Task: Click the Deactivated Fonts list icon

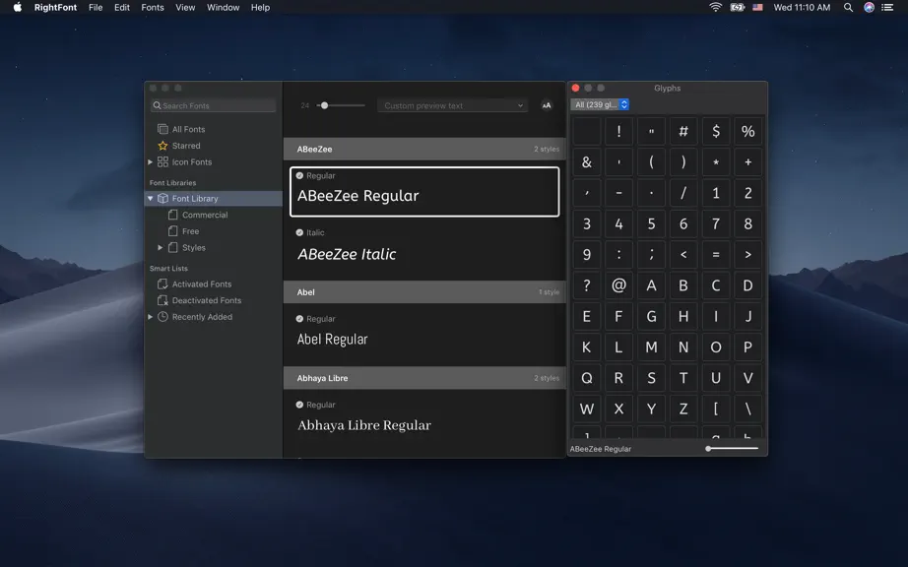Action: (x=162, y=300)
